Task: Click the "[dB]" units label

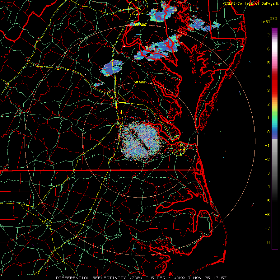Action: [266, 21]
